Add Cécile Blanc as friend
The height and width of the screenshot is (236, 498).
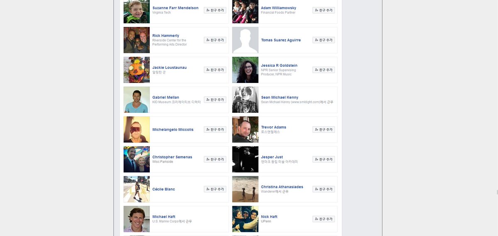[x=215, y=189]
